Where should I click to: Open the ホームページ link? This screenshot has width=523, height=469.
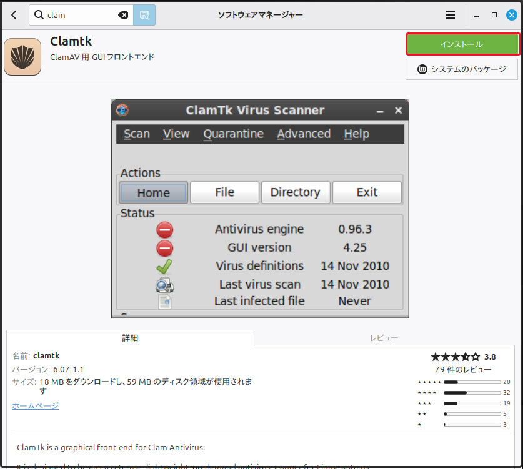[x=36, y=406]
